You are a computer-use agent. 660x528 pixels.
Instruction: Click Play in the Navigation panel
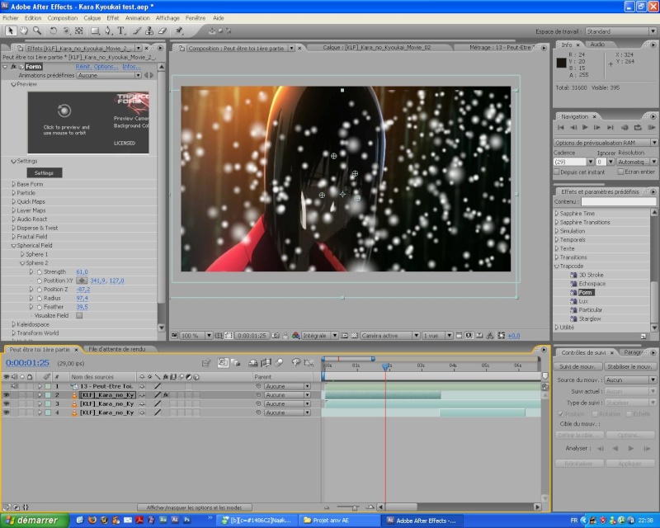[585, 127]
